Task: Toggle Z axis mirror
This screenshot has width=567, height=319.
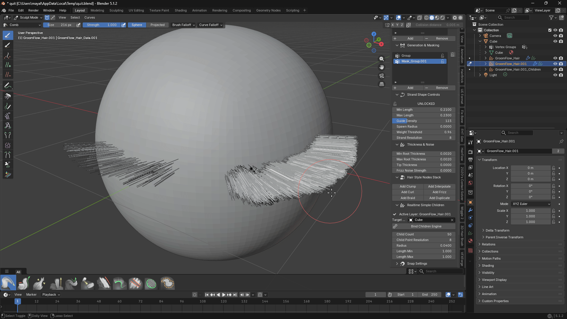Action: coord(402,25)
